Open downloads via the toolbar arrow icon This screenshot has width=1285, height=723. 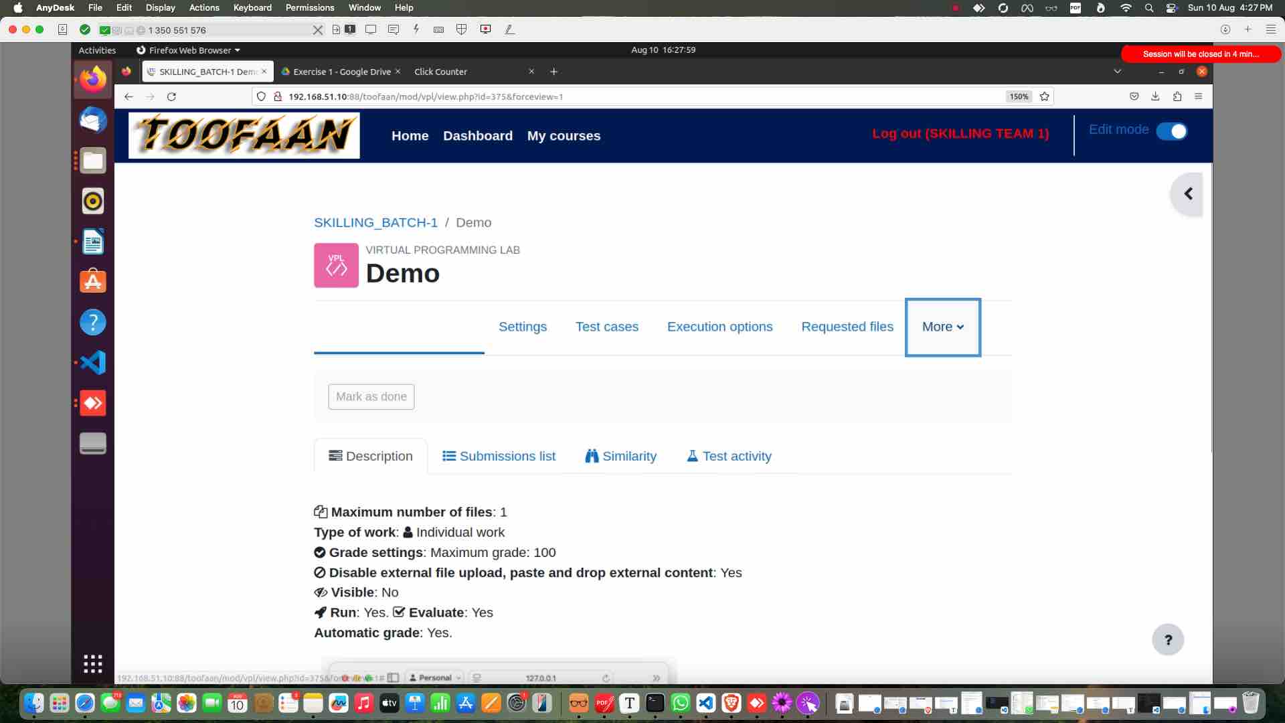[x=1155, y=96]
